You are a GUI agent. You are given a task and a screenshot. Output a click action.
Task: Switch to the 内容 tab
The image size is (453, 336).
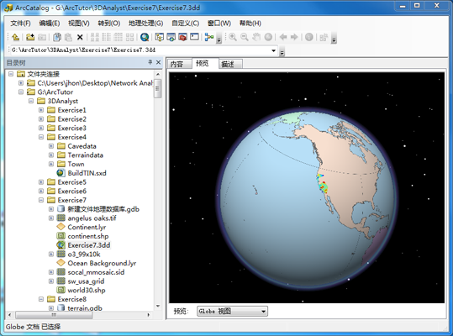pyautogui.click(x=179, y=64)
